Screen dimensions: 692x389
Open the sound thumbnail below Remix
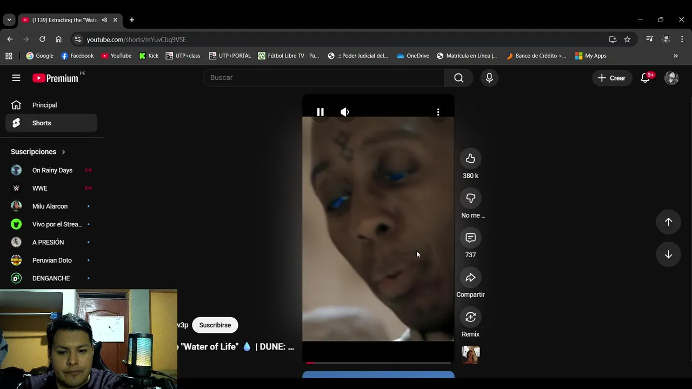[x=470, y=354]
